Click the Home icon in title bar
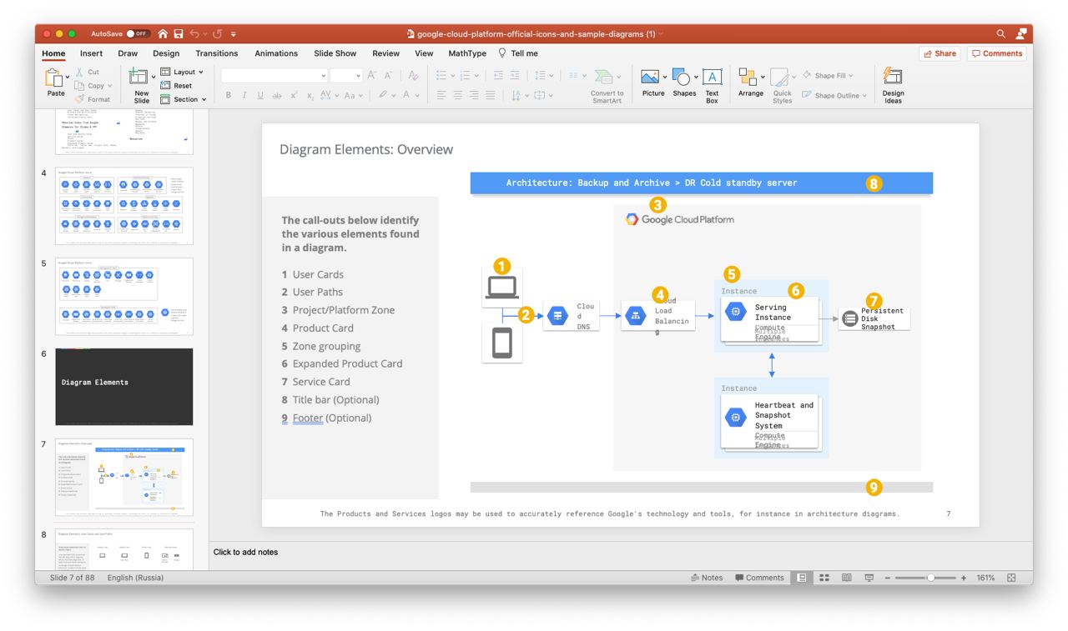This screenshot has height=631, width=1068. click(163, 34)
